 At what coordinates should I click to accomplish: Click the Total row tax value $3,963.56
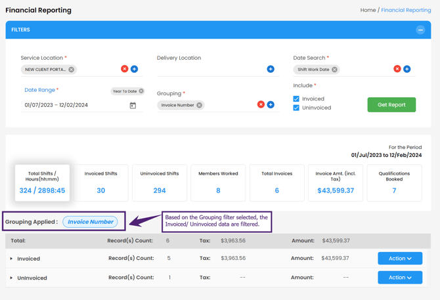tap(233, 240)
